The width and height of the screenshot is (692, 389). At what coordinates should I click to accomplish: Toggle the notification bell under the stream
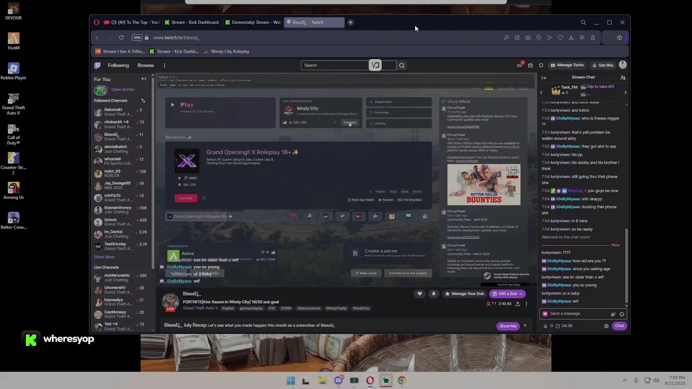click(433, 294)
